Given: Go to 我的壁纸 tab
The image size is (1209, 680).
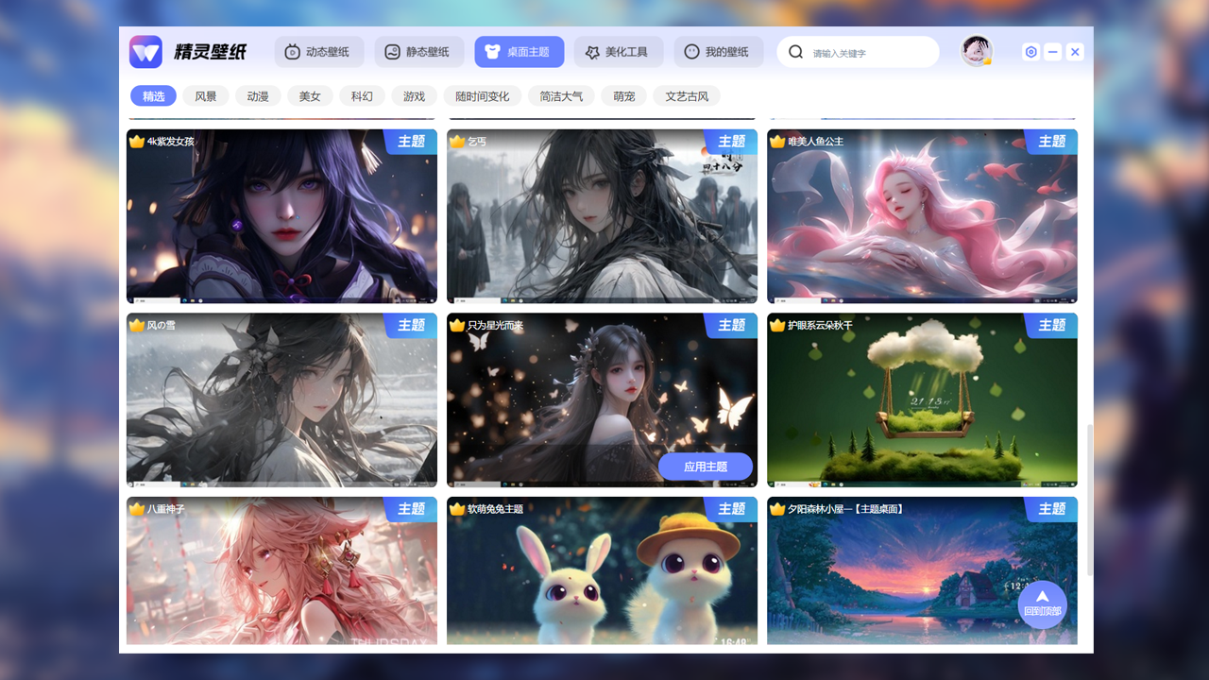Looking at the screenshot, I should 718,52.
